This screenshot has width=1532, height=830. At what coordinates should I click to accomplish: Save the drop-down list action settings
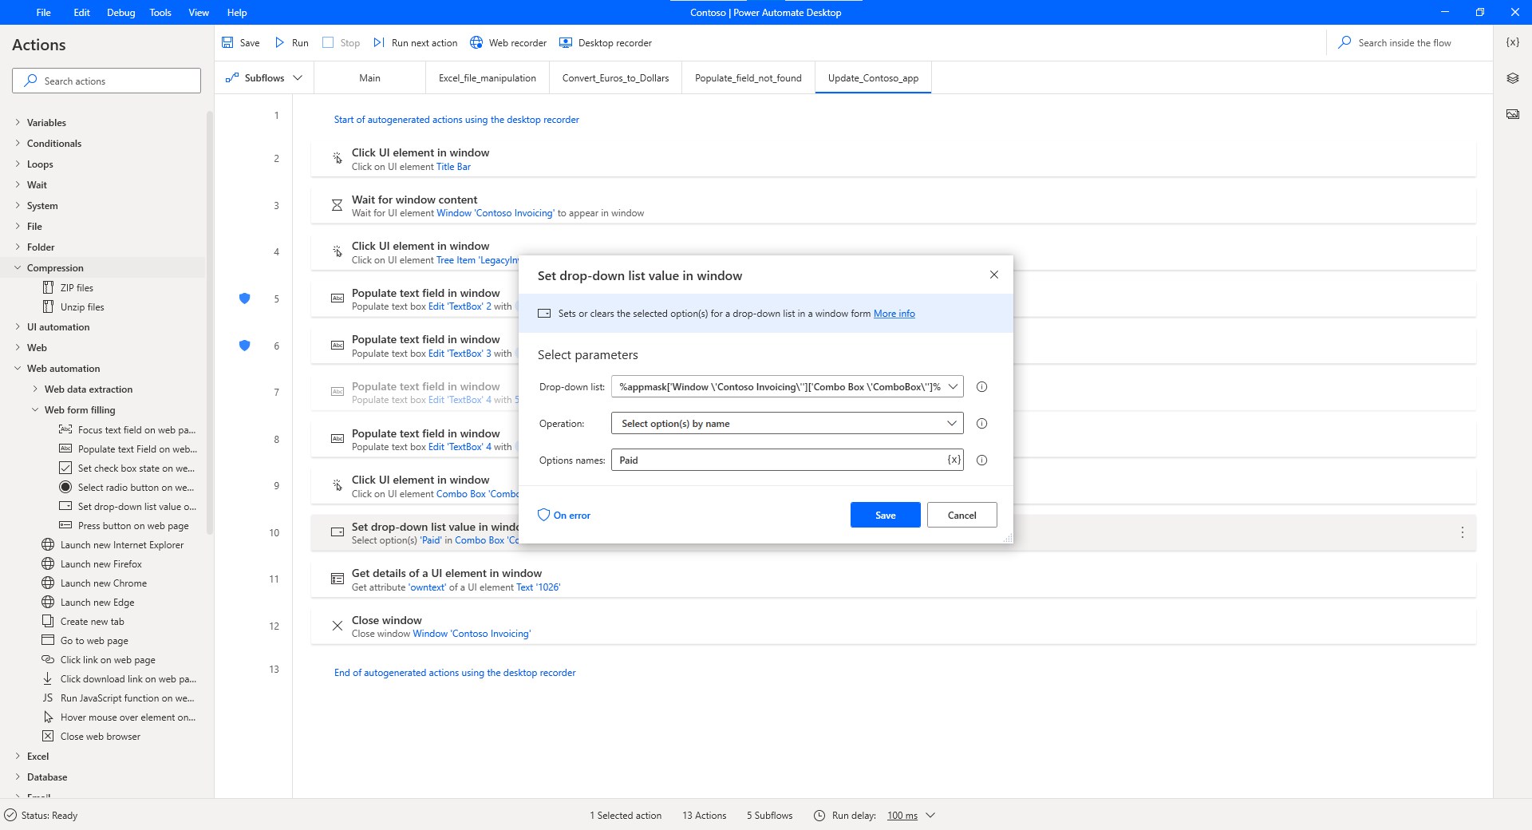coord(884,515)
